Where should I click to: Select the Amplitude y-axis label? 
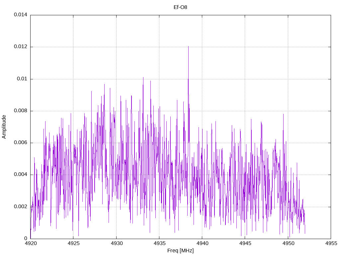coord(4,127)
